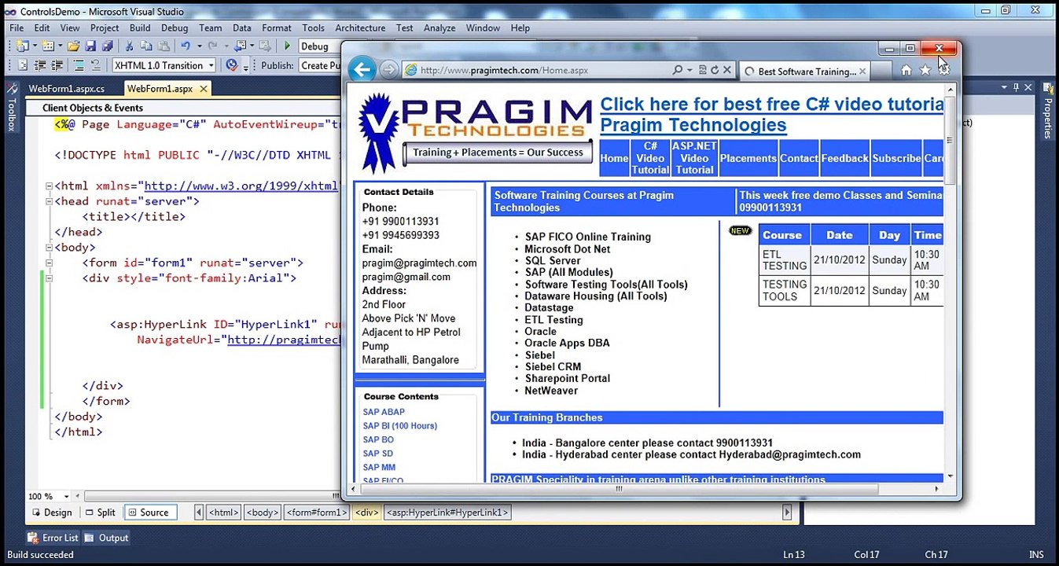The height and width of the screenshot is (566, 1059).
Task: Click the Paste toolbar icon
Action: click(x=164, y=46)
